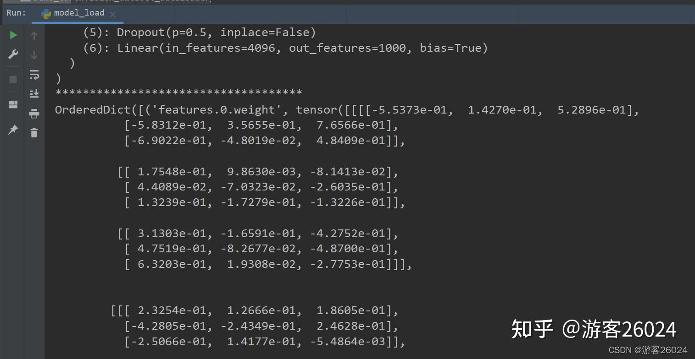Click the down arrow in the run toolbar
Image resolution: width=695 pixels, height=359 pixels.
pyautogui.click(x=34, y=55)
